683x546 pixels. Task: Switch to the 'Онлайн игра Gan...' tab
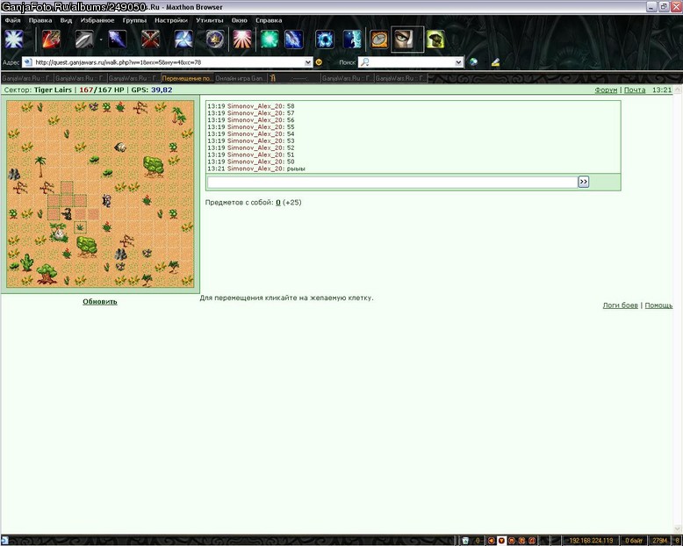240,78
